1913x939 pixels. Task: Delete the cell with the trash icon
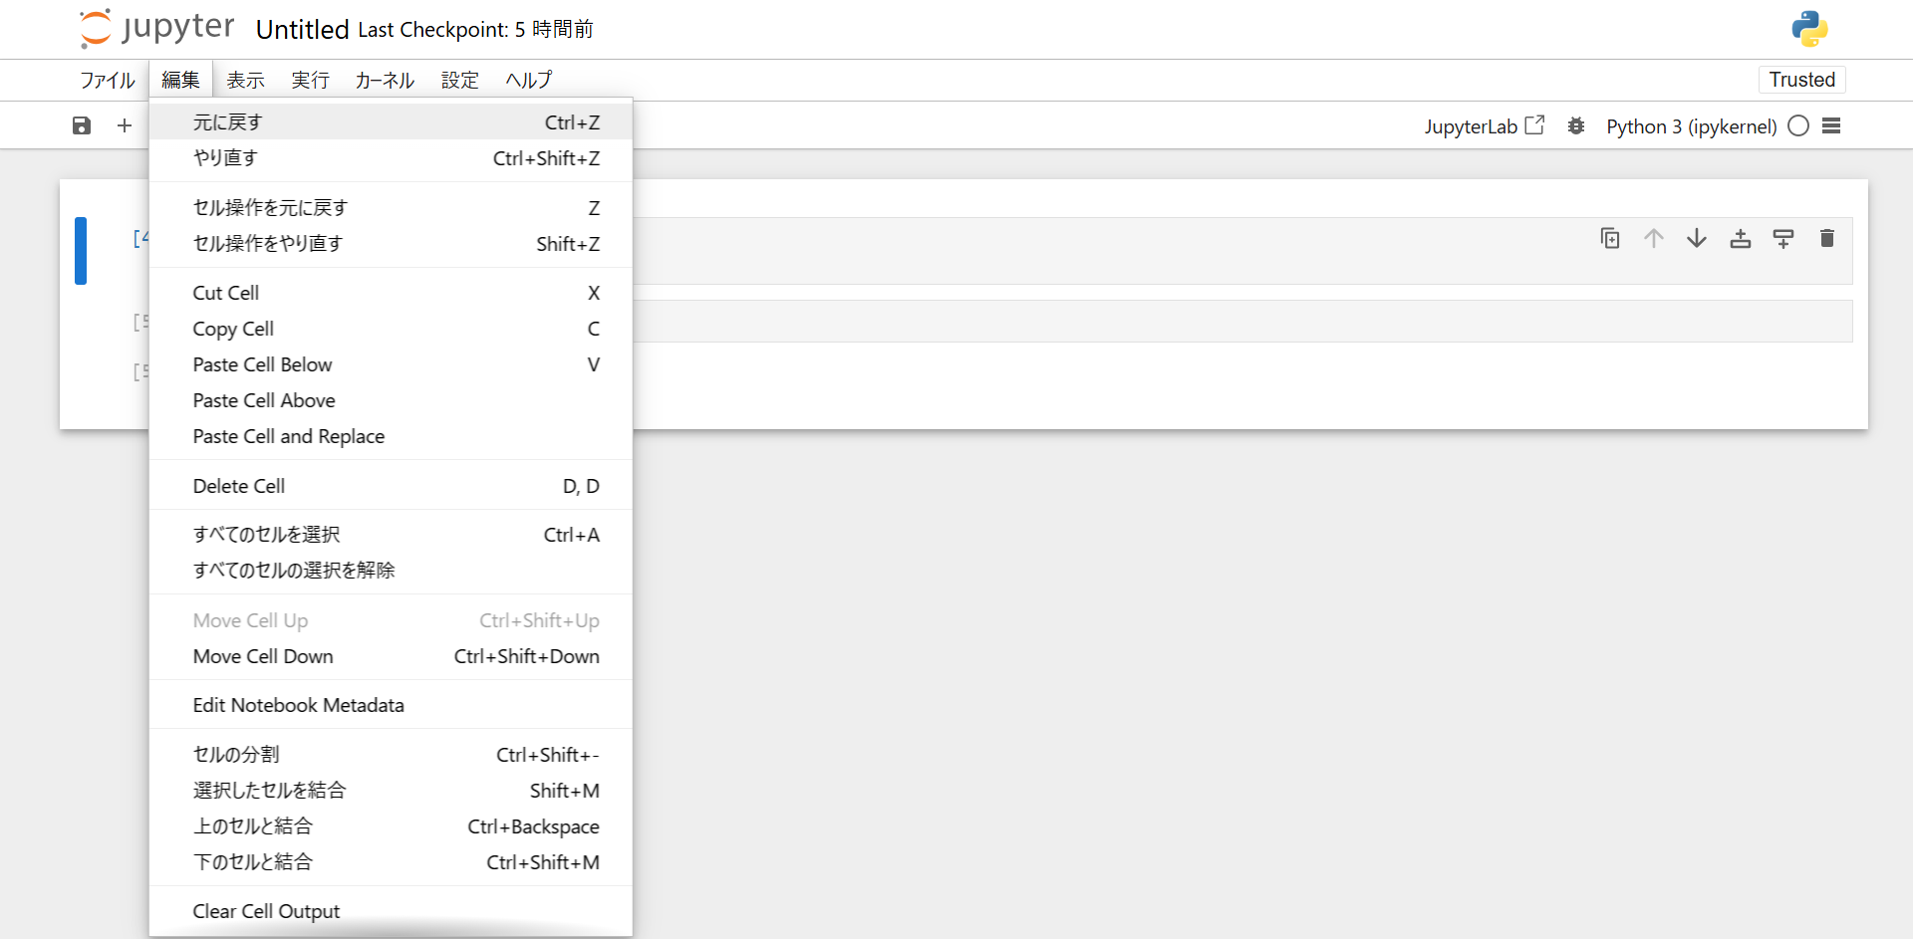point(1827,238)
